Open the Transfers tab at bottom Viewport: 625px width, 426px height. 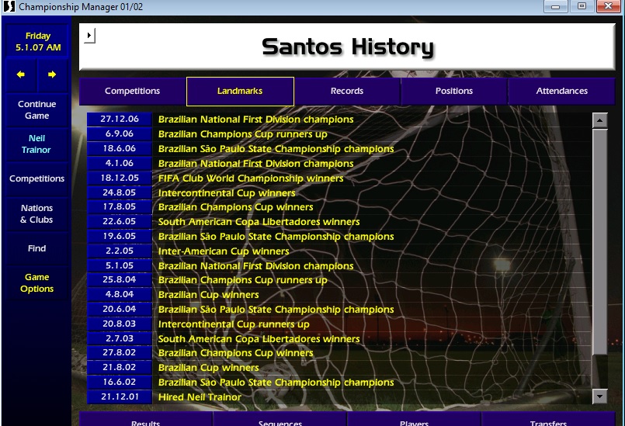point(548,419)
